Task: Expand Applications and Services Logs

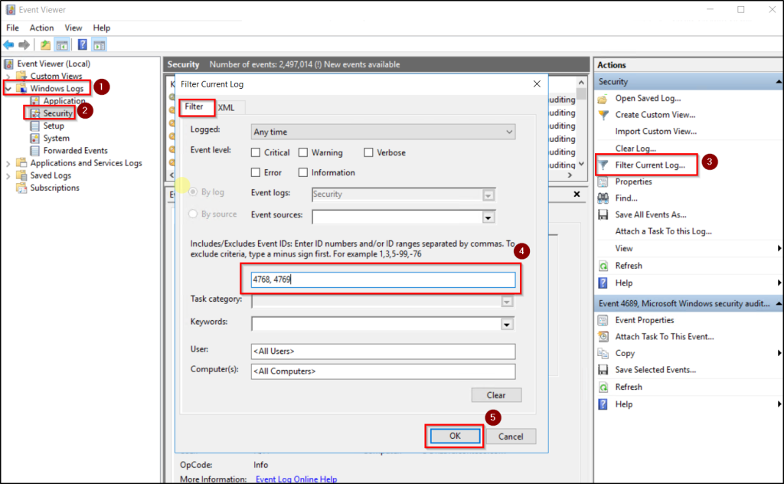Action: click(8, 162)
